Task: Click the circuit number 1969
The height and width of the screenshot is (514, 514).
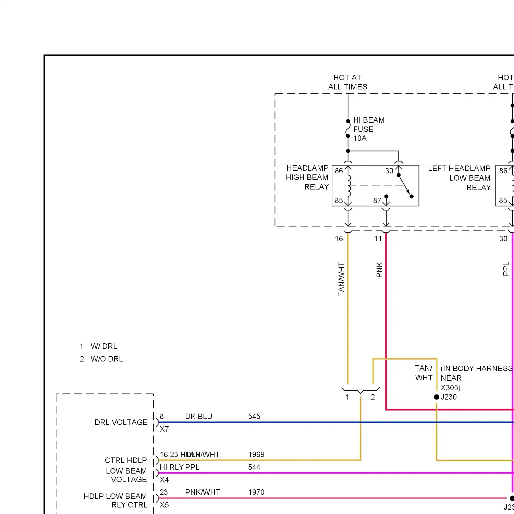Action: pos(256,454)
